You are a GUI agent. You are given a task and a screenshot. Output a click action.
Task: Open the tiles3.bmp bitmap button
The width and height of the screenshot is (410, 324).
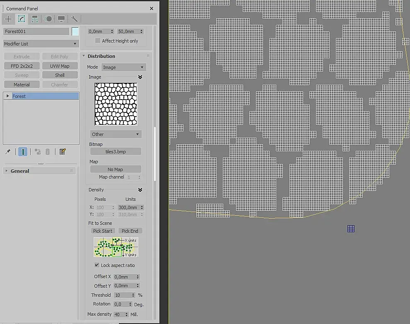(116, 152)
